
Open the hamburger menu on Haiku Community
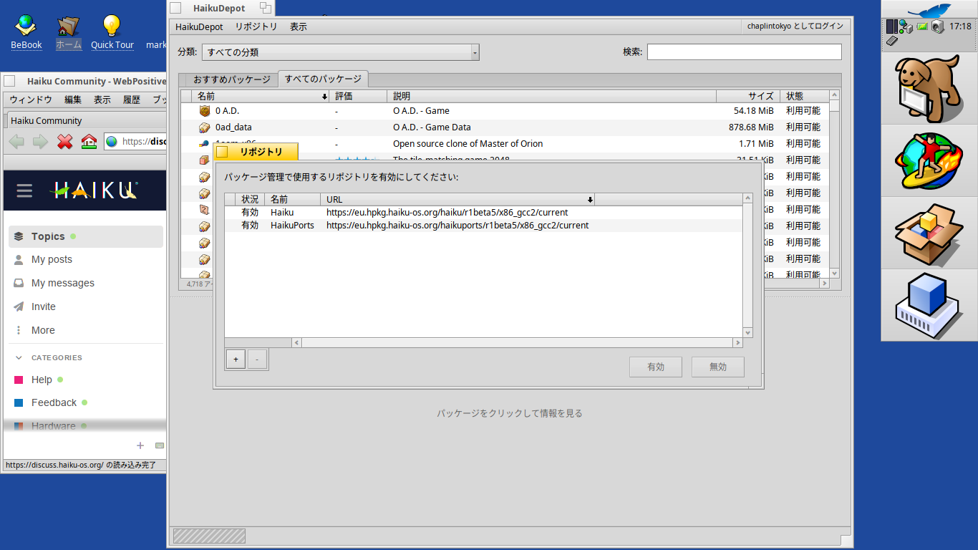click(24, 190)
